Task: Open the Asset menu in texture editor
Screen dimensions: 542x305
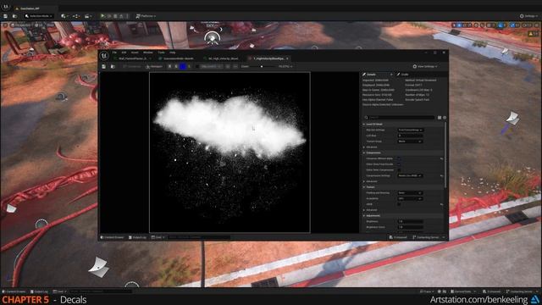Action: [135, 53]
